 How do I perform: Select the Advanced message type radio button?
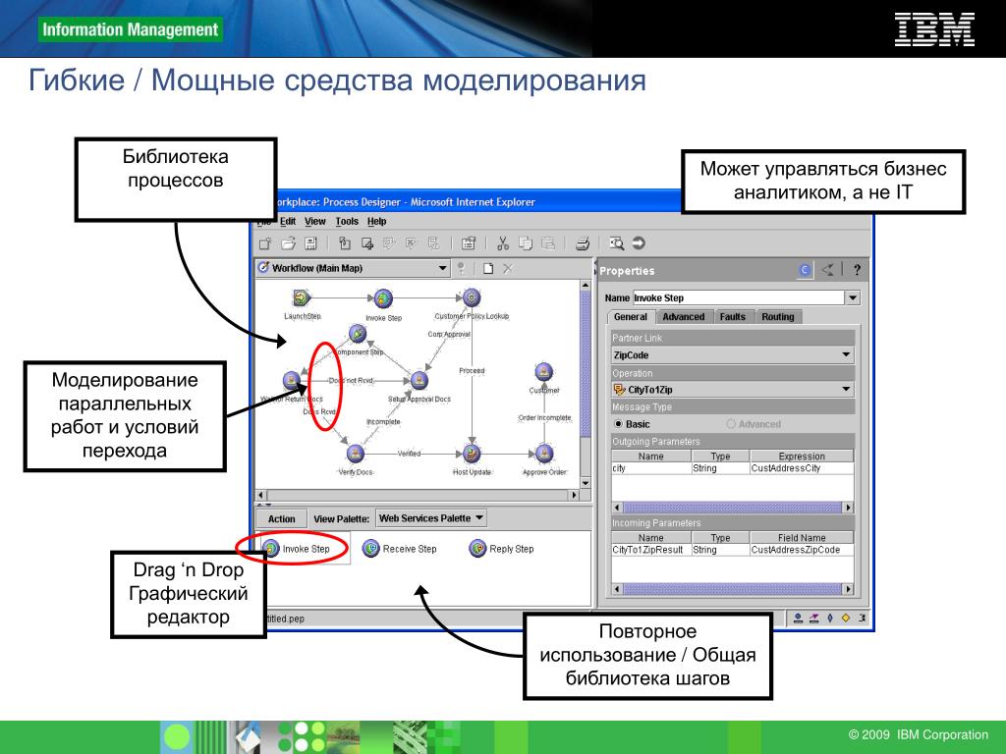(x=731, y=424)
